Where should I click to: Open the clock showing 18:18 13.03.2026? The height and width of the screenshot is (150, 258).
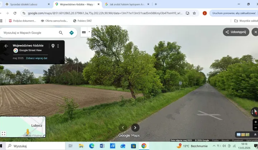click(244, 146)
